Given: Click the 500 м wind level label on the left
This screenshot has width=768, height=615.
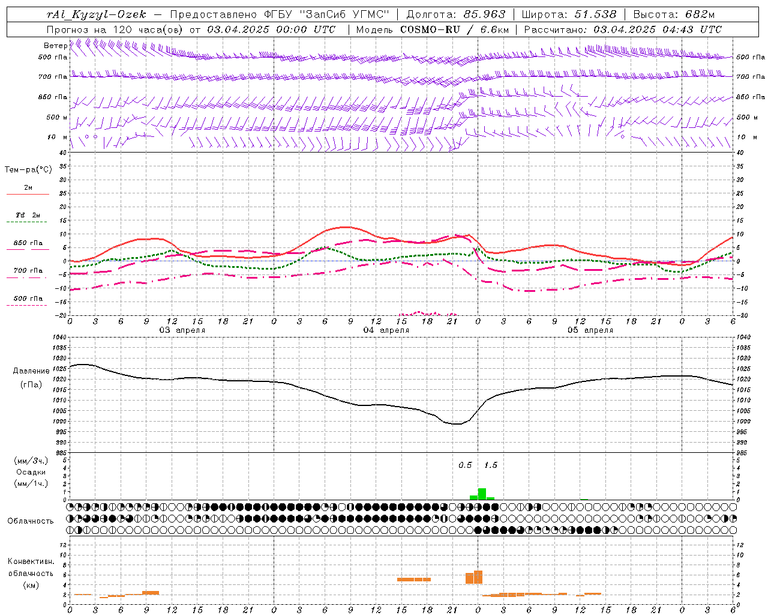Looking at the screenshot, I should tap(57, 117).
